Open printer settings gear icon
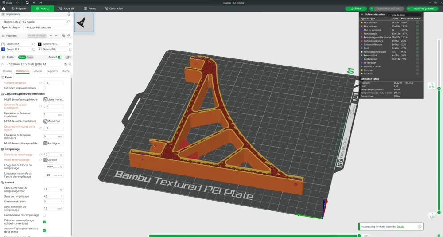Image resolution: width=443 pixels, height=237 pixels. 69,14
